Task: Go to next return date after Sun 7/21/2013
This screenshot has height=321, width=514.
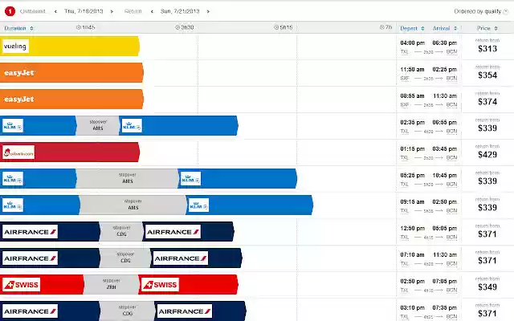Action: click(x=208, y=11)
